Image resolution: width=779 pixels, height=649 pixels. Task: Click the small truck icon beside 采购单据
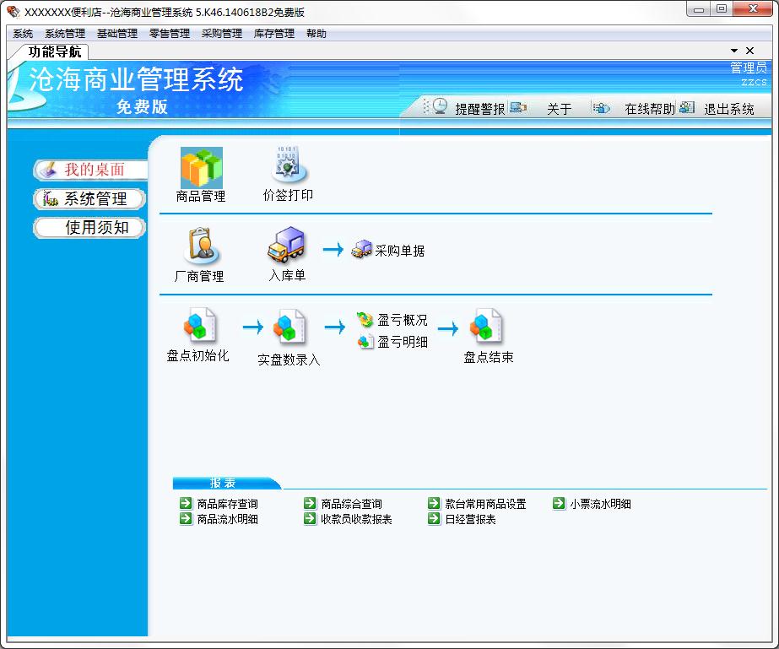[362, 250]
